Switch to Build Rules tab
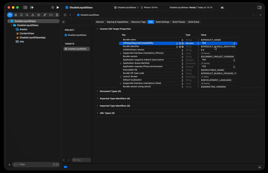 (x=194, y=22)
